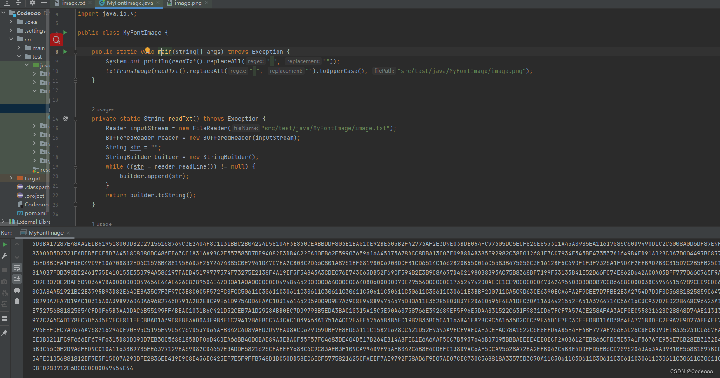Fold readTxt method at line 14 marker

(75, 119)
